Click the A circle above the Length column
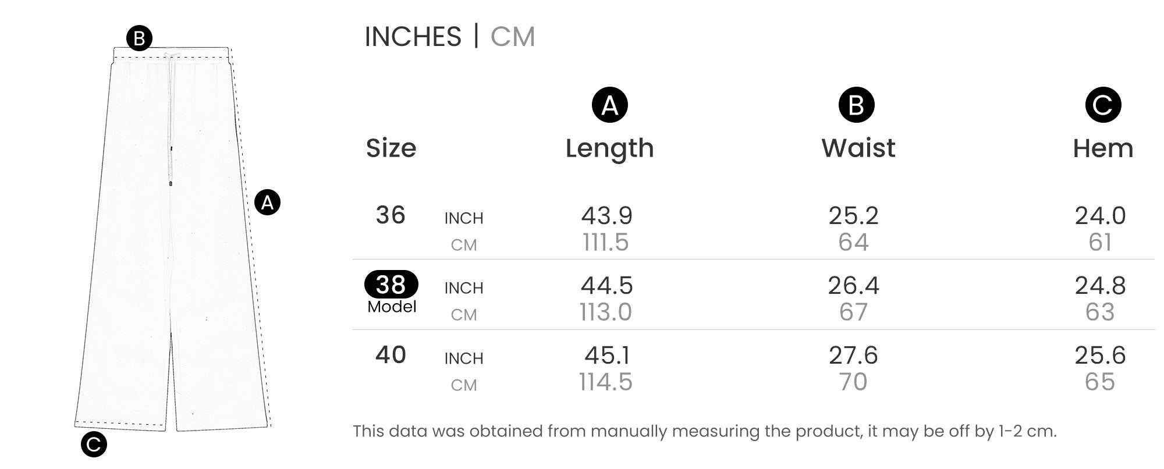Viewport: 1164px width, 469px height. pyautogui.click(x=609, y=105)
